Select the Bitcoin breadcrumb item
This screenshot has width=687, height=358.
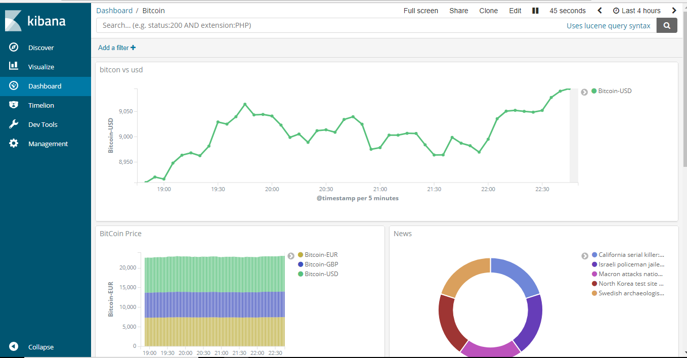pos(153,10)
